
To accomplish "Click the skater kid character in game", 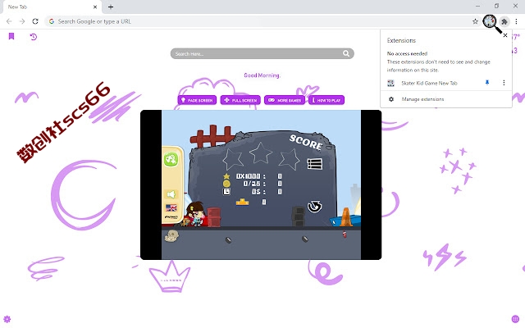I will tap(195, 213).
